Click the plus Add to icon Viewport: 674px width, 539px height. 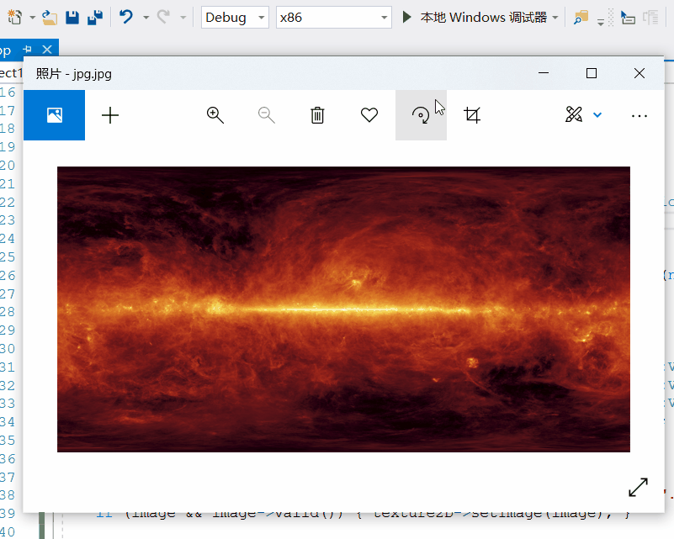[x=110, y=115]
